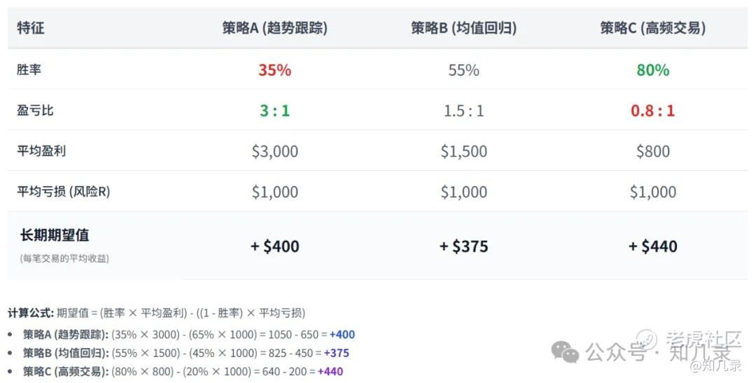Select the 策略C (高频交易) column header
Viewport: 756px width, 383px height.
(653, 28)
